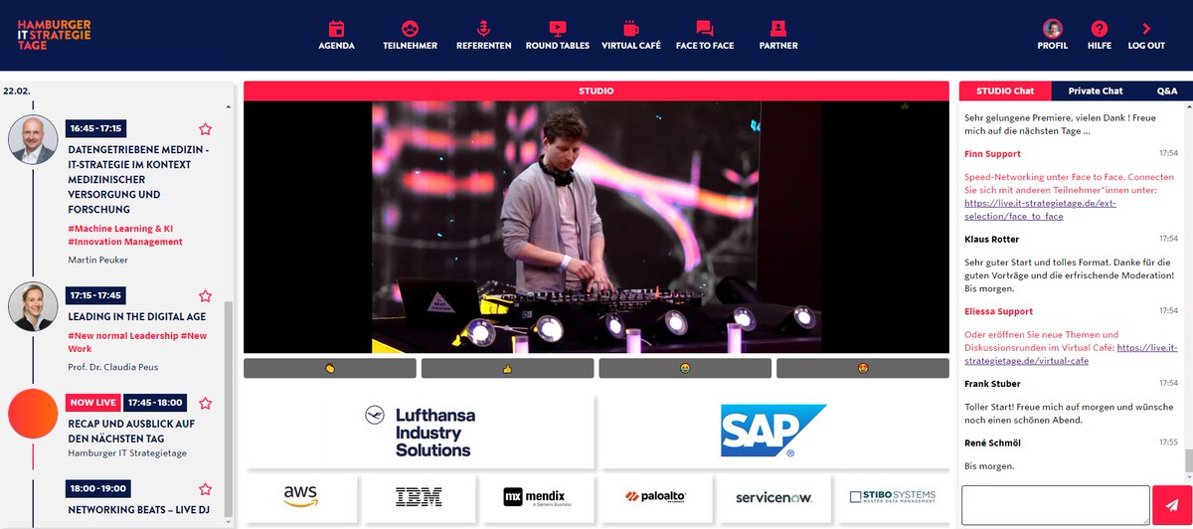Click the NOW LIVE badge
This screenshot has width=1193, height=529.
coord(93,403)
